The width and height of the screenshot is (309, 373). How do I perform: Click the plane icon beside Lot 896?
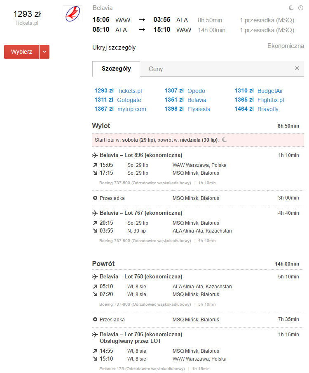tap(95, 155)
